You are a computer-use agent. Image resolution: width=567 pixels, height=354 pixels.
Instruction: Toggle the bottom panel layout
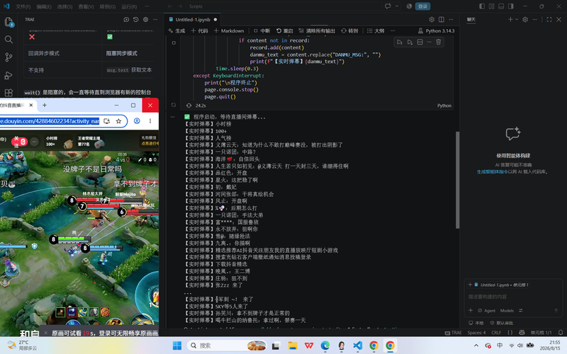point(501,6)
